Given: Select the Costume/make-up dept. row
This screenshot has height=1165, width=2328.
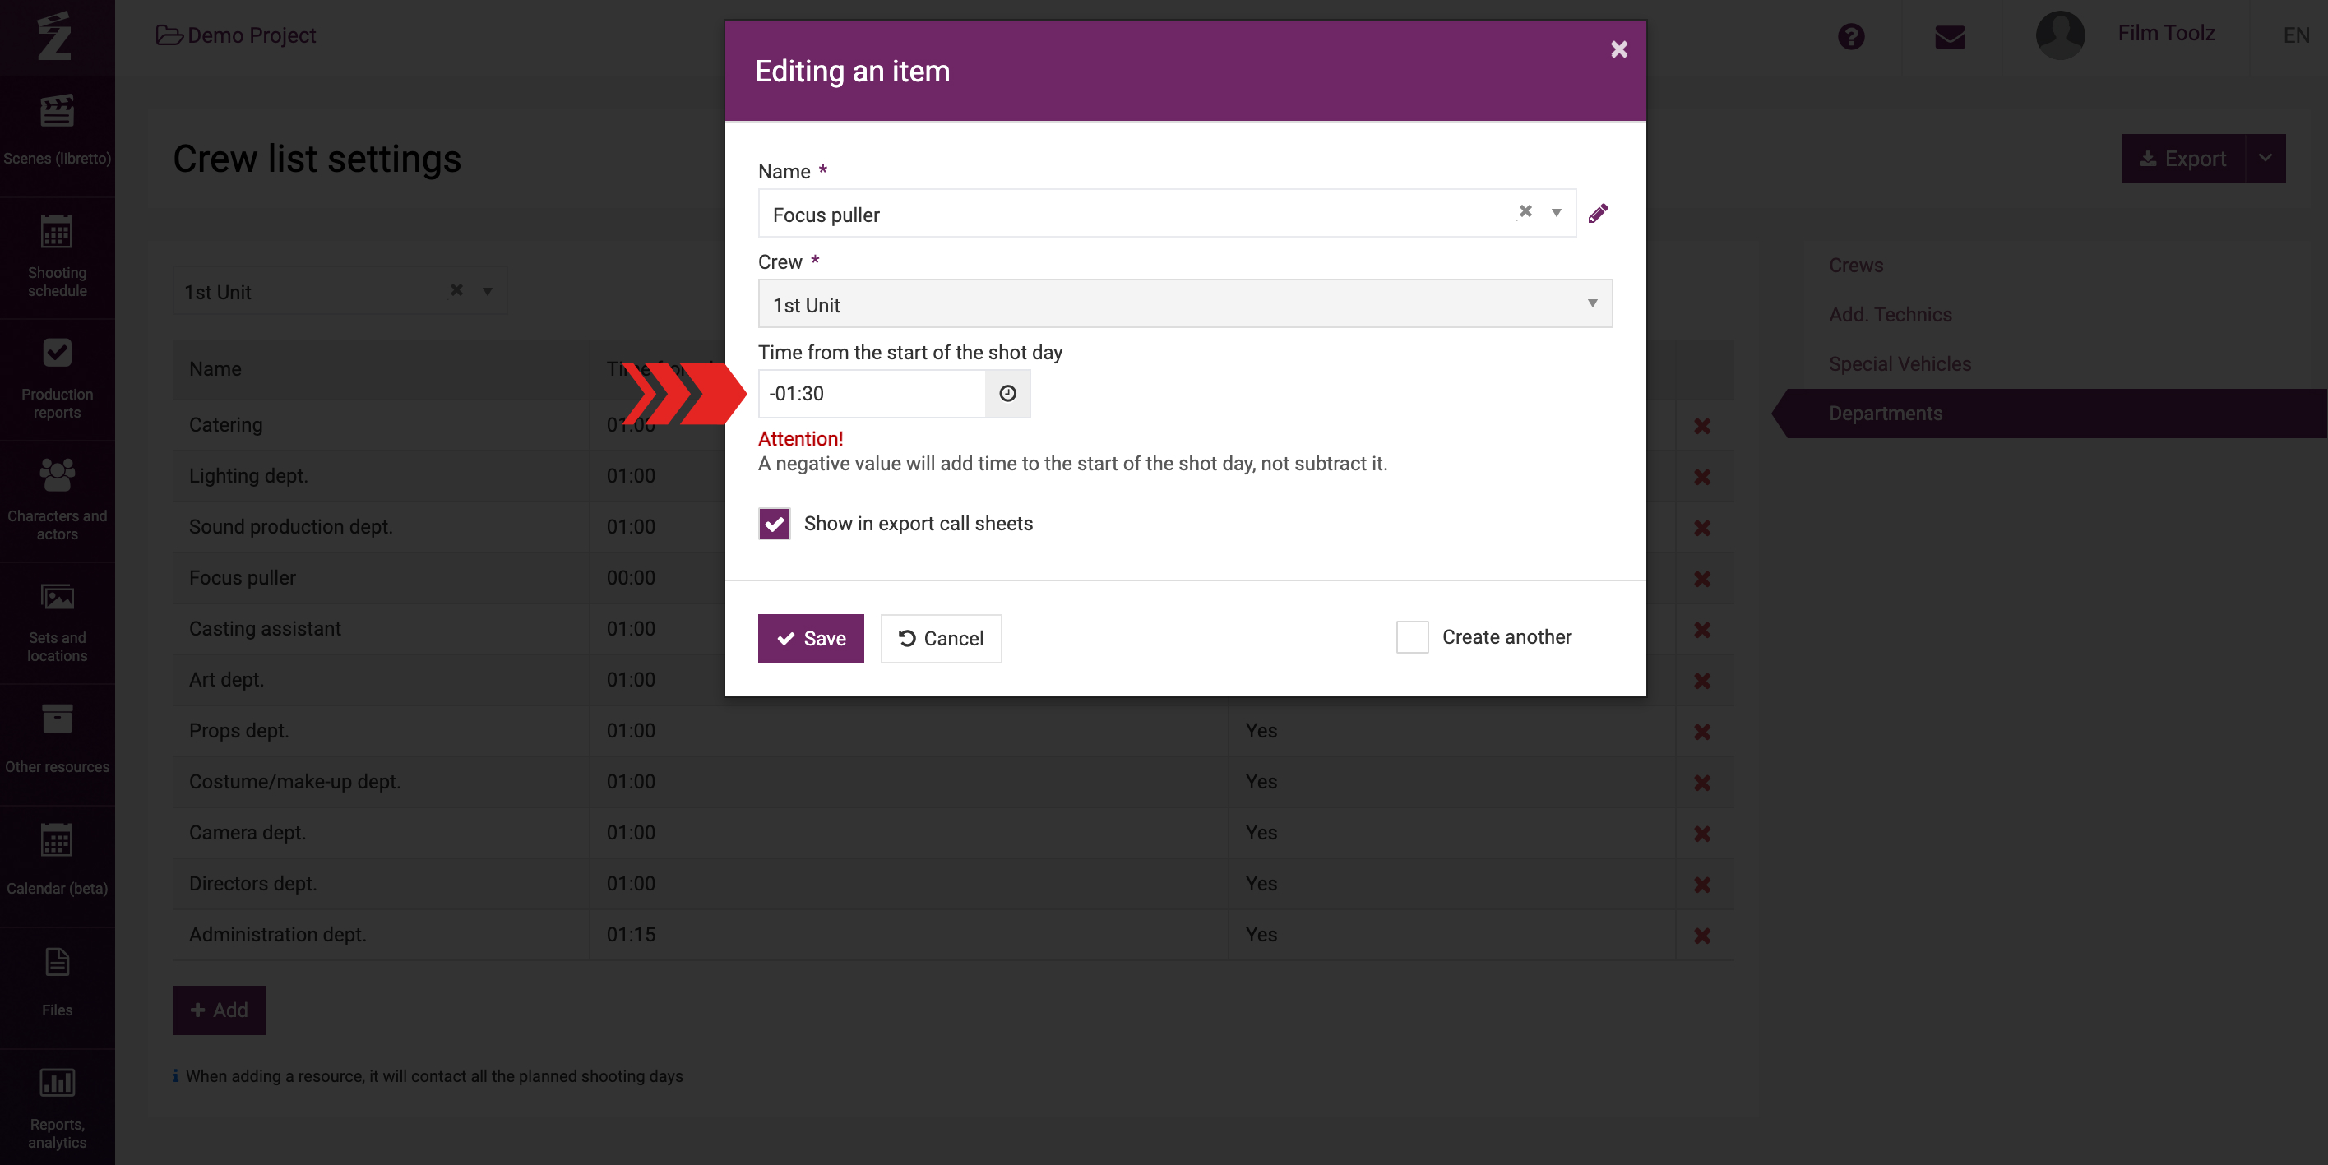Looking at the screenshot, I should [x=953, y=782].
